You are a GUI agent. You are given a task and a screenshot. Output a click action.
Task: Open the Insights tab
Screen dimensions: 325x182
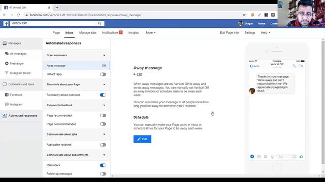pyautogui.click(x=134, y=32)
